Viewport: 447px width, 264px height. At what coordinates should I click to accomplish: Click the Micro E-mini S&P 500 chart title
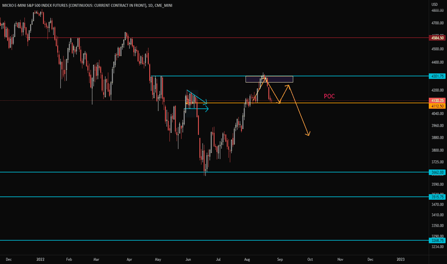click(x=87, y=5)
